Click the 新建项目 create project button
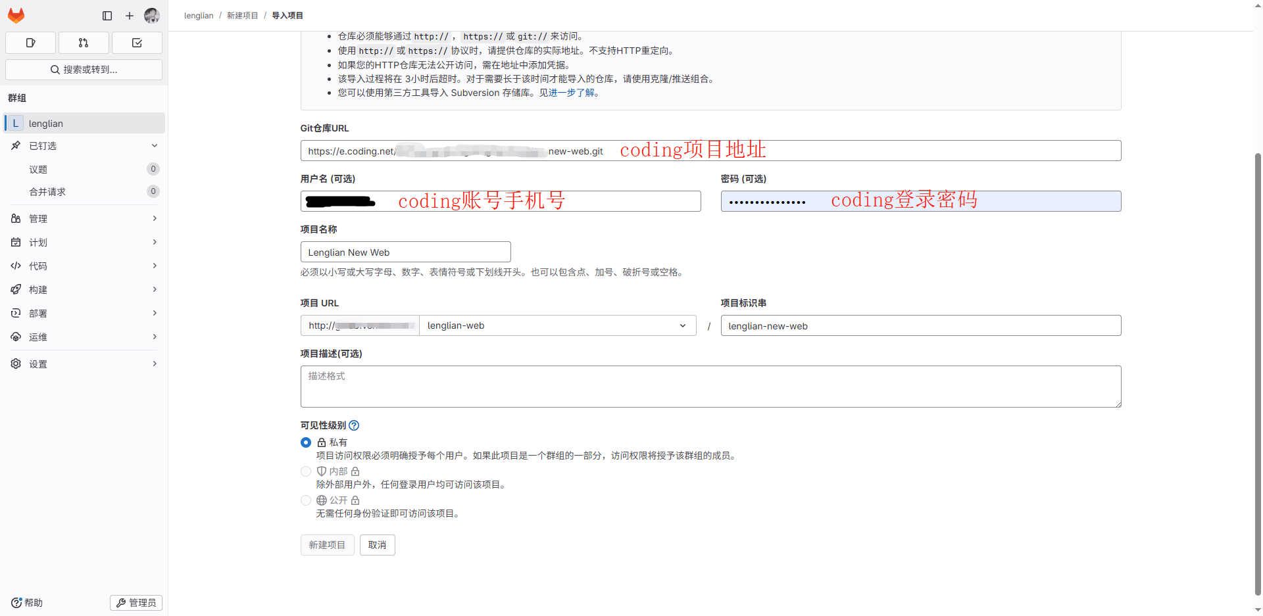The image size is (1263, 616). (x=327, y=545)
